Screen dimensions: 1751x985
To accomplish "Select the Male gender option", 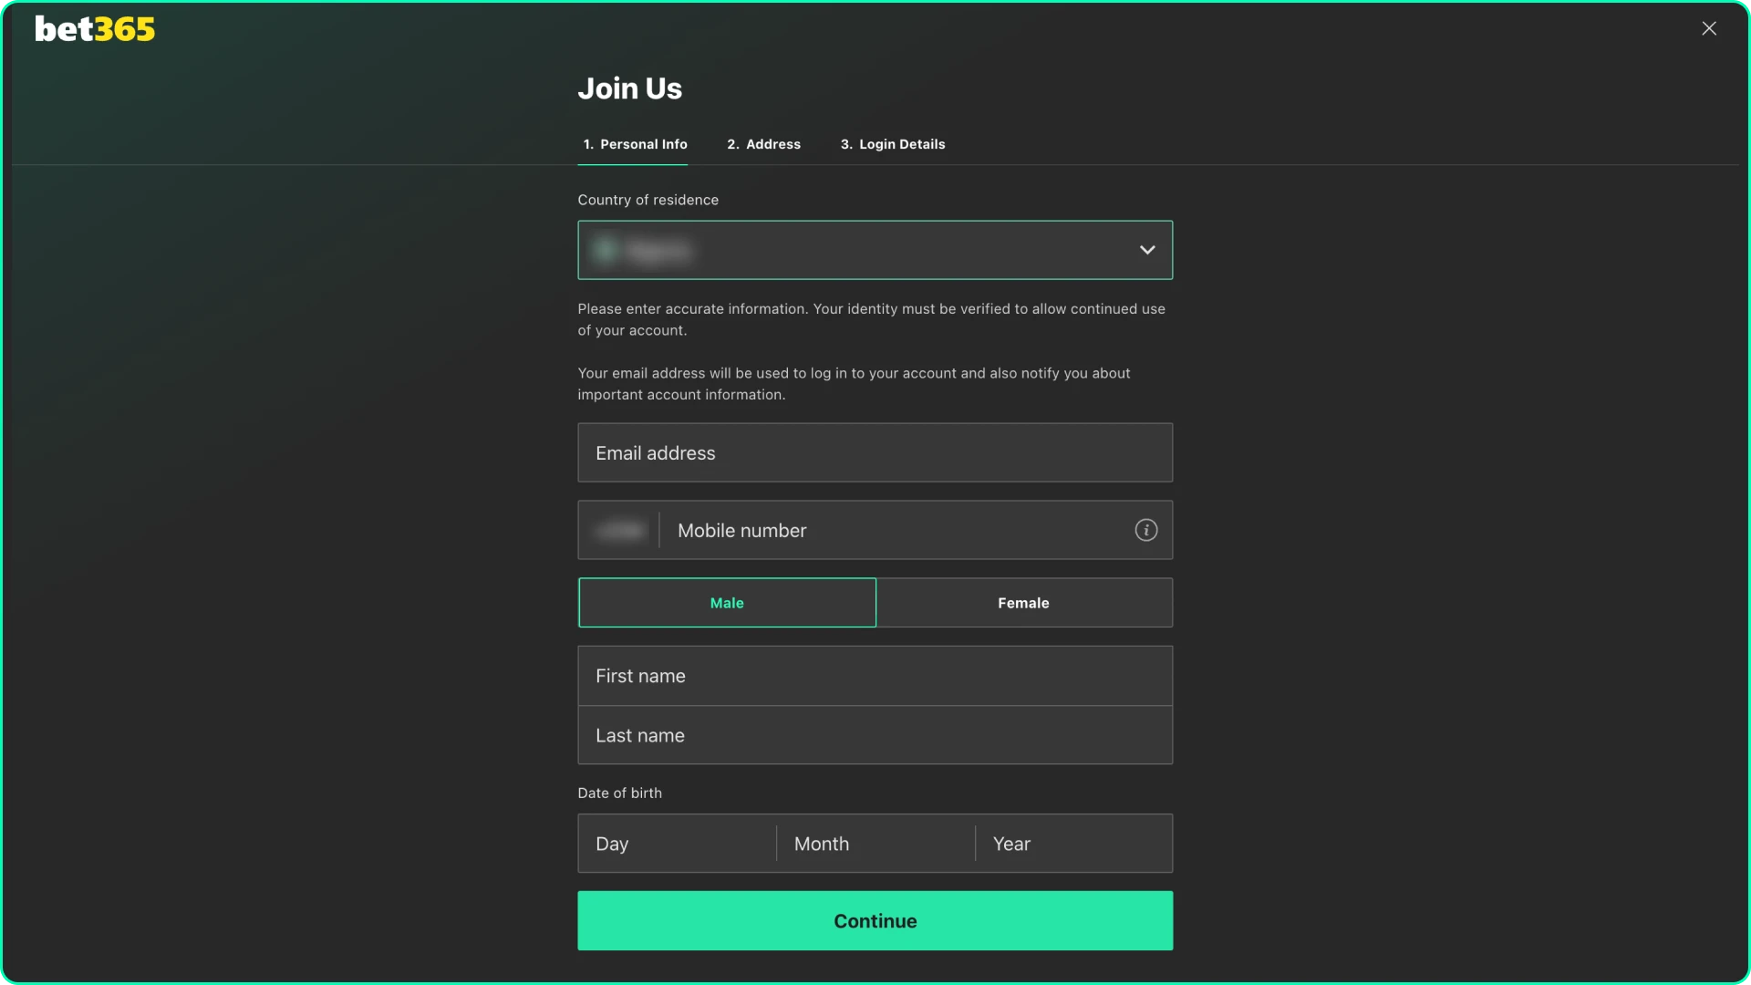I will coord(727,602).
